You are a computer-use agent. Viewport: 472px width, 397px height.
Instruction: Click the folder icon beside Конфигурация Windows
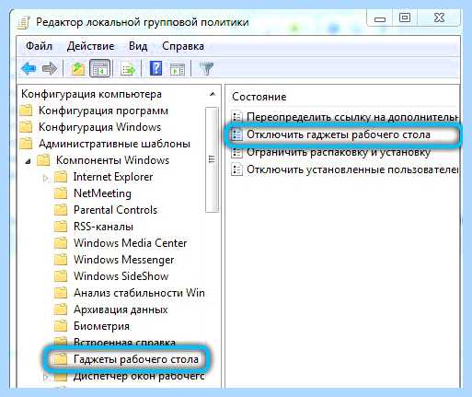(26, 127)
